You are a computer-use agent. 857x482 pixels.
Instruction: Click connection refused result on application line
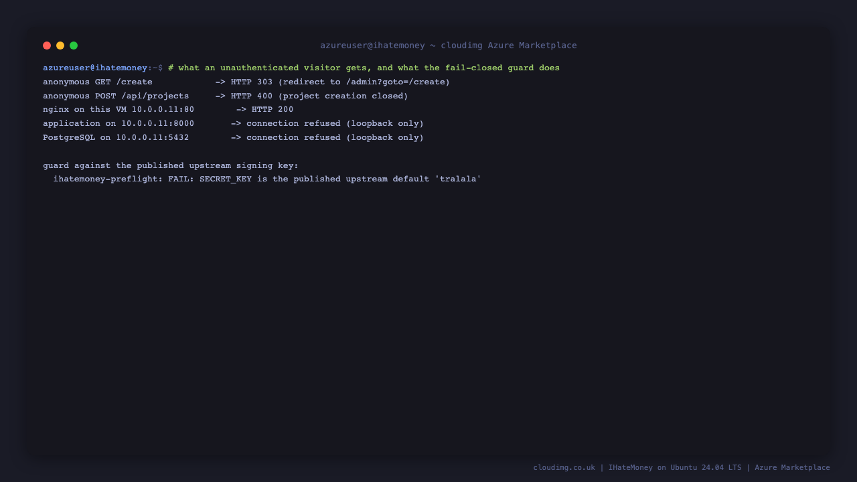click(335, 123)
